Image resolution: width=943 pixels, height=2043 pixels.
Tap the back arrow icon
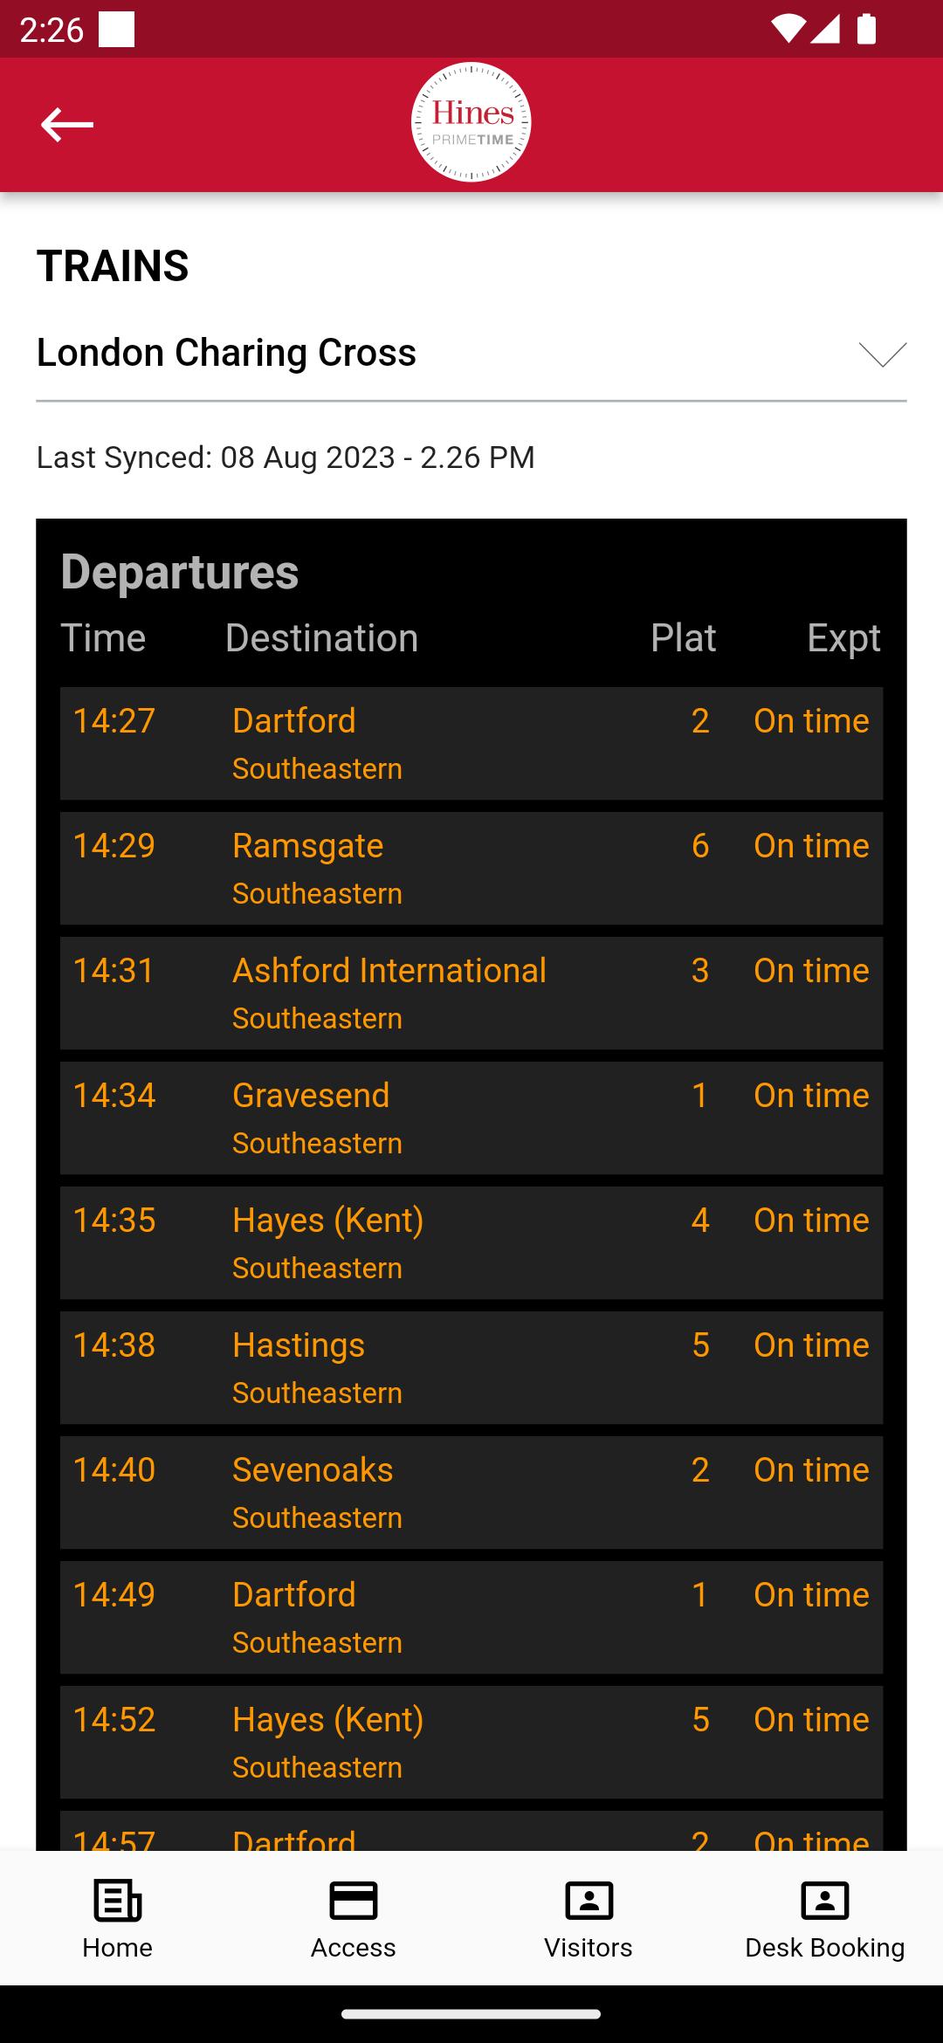click(67, 125)
